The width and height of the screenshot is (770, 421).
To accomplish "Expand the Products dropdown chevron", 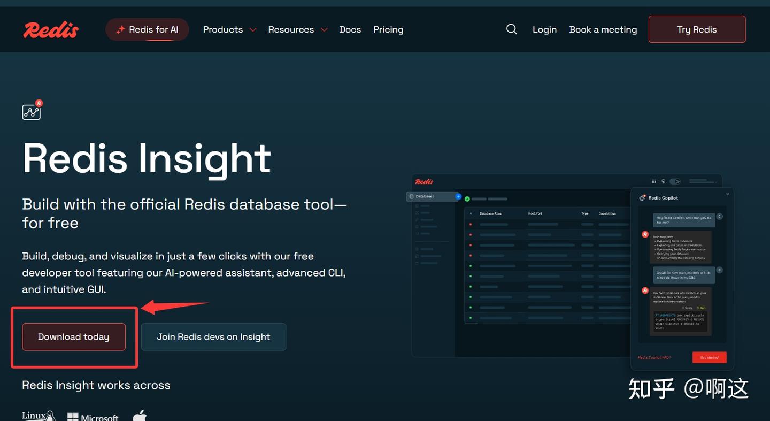I will 253,30.
